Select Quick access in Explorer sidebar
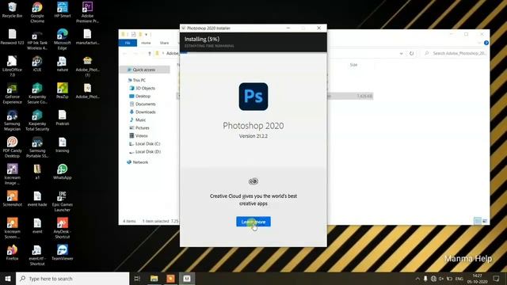This screenshot has height=285, width=507. [144, 70]
